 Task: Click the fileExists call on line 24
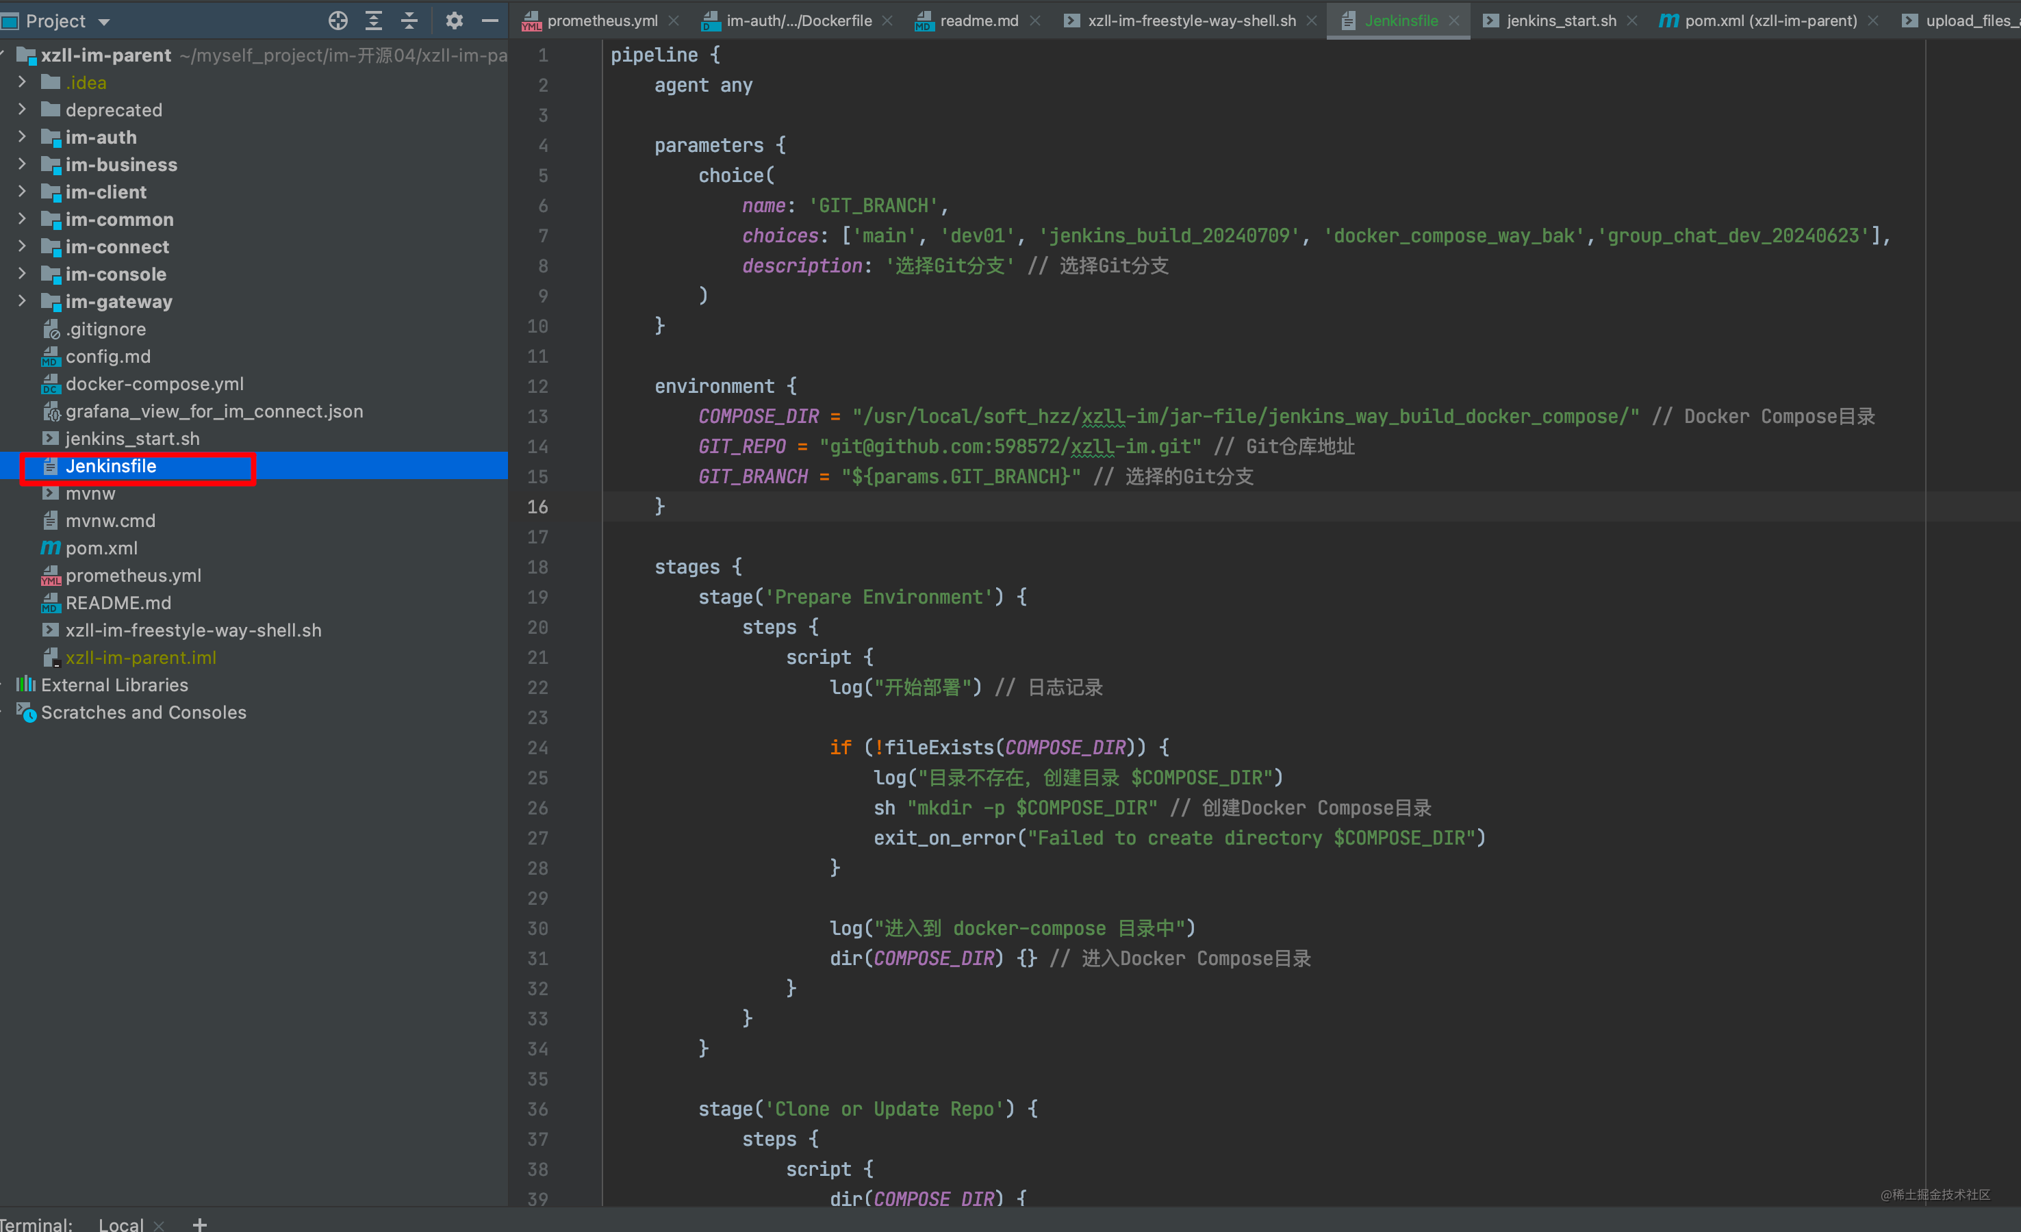tap(939, 747)
